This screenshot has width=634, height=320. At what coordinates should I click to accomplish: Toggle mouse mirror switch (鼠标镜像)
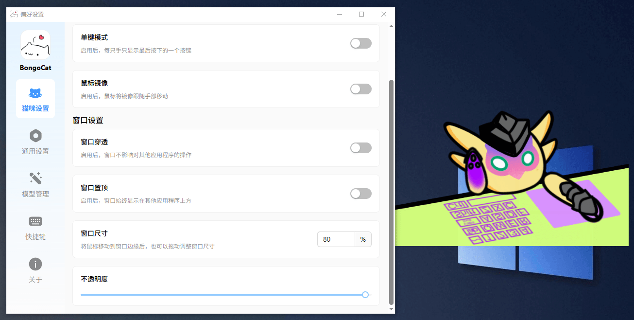click(x=360, y=89)
